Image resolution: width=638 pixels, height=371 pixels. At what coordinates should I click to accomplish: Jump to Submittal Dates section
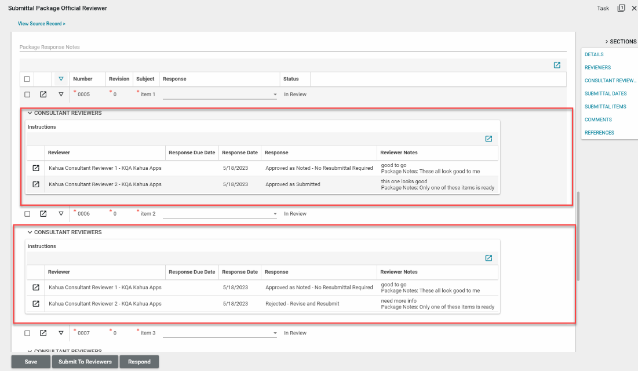point(606,93)
